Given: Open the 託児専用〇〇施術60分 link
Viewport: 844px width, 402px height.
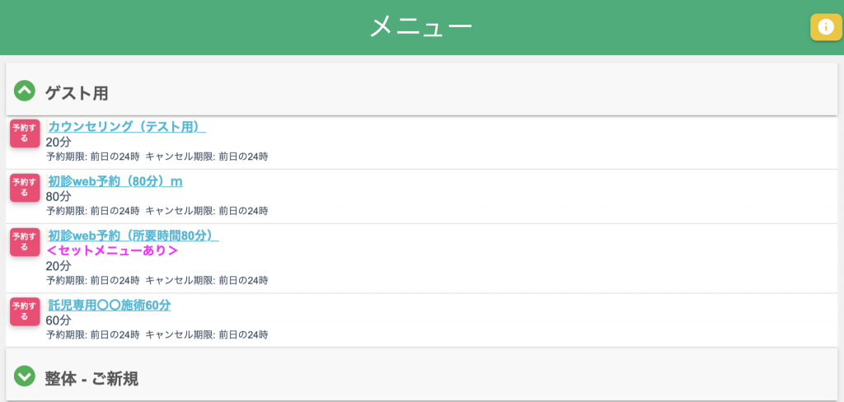Looking at the screenshot, I should (x=109, y=306).
